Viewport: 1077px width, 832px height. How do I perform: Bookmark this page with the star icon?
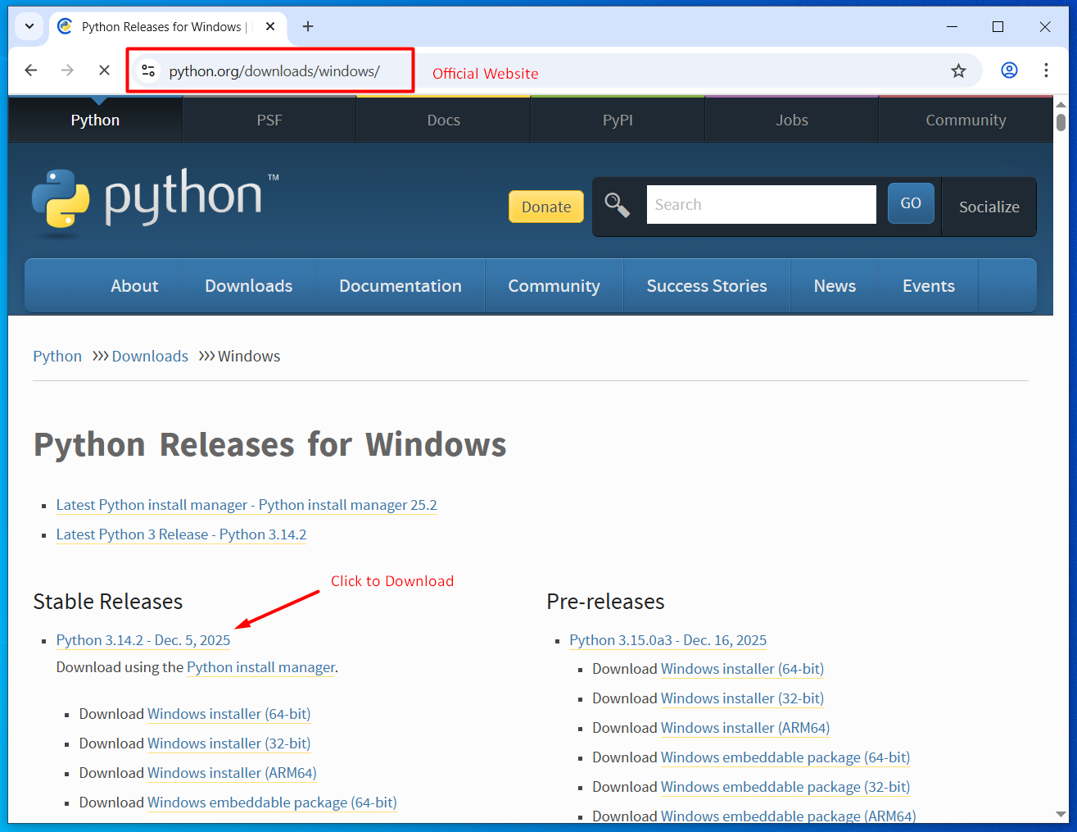(x=958, y=71)
